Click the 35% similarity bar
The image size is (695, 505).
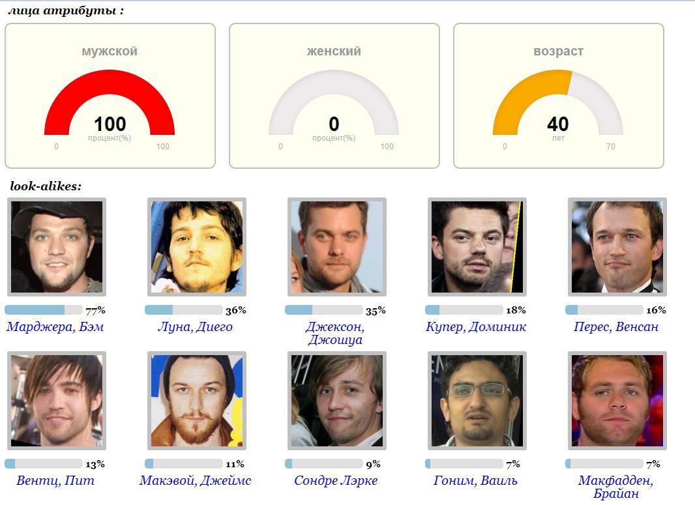click(x=324, y=310)
